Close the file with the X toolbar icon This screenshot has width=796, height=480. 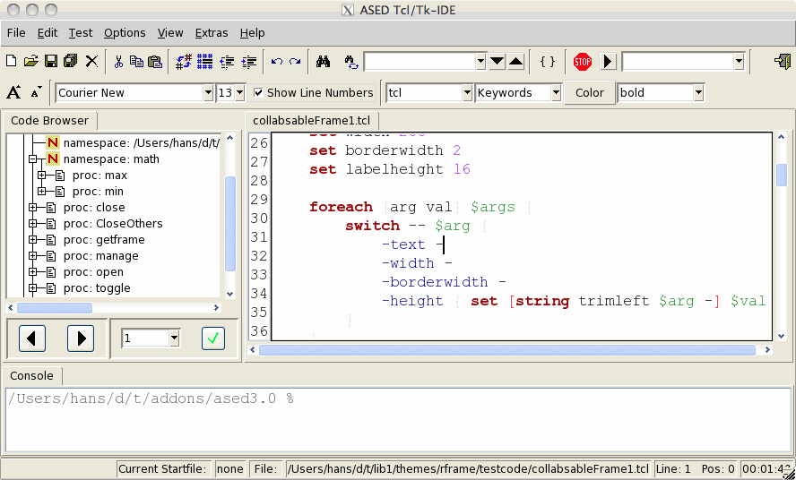pyautogui.click(x=91, y=62)
